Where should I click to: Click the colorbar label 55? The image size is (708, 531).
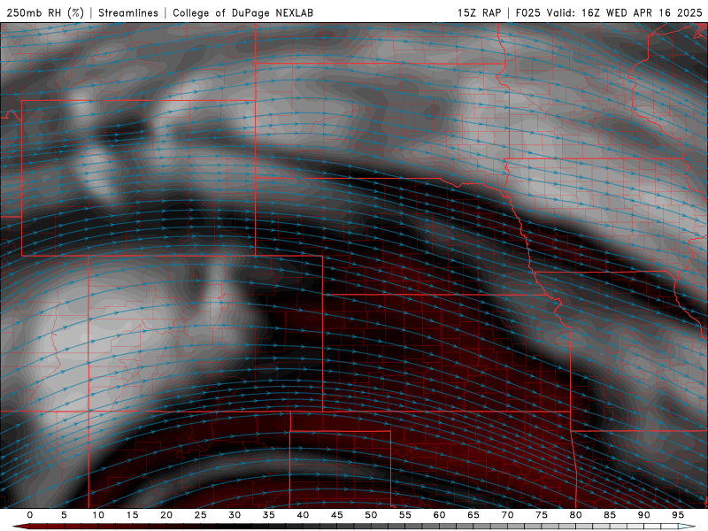[x=405, y=515]
